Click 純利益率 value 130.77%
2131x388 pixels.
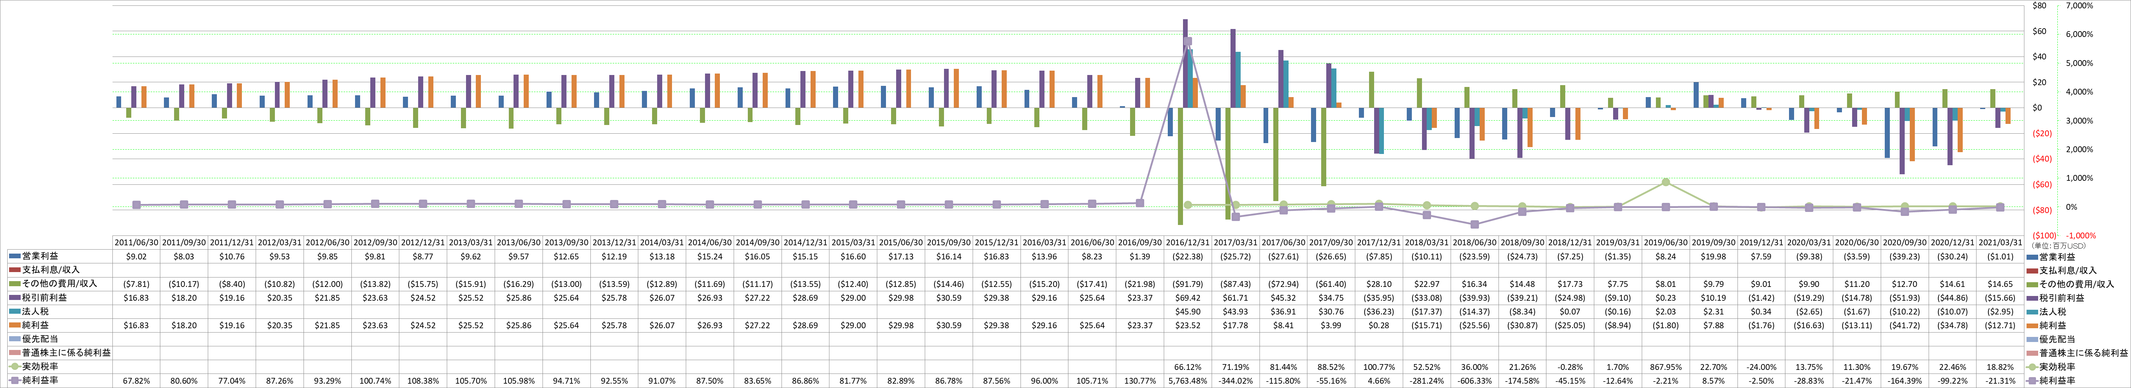click(x=1140, y=380)
